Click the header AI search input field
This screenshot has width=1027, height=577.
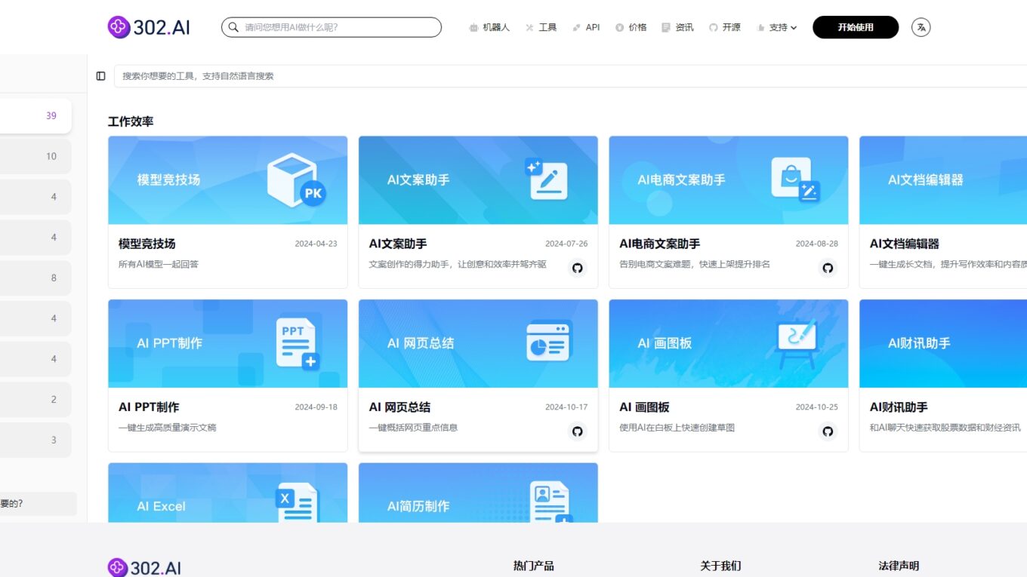[332, 27]
